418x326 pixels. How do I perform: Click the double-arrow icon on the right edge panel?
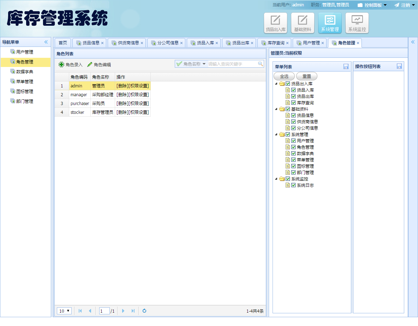point(413,42)
